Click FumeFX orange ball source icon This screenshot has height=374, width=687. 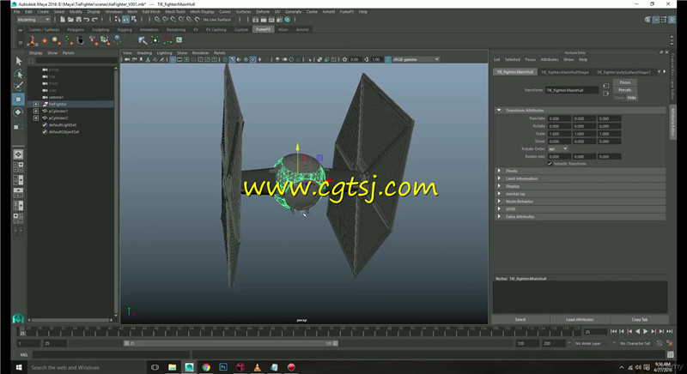coord(45,40)
